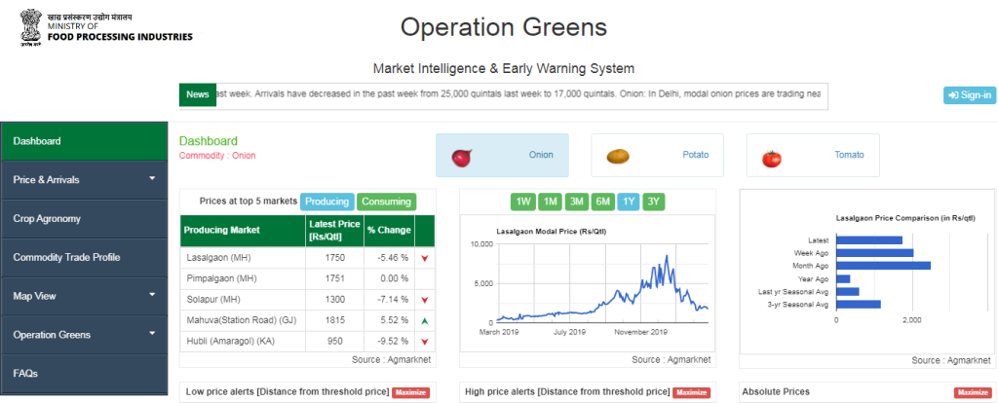Select the onion image icon
This screenshot has width=998, height=403.
coord(461,157)
